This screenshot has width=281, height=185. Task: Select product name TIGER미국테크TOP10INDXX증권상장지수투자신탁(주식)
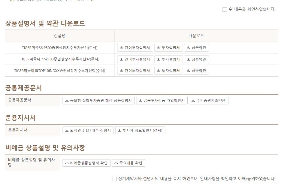(60, 71)
